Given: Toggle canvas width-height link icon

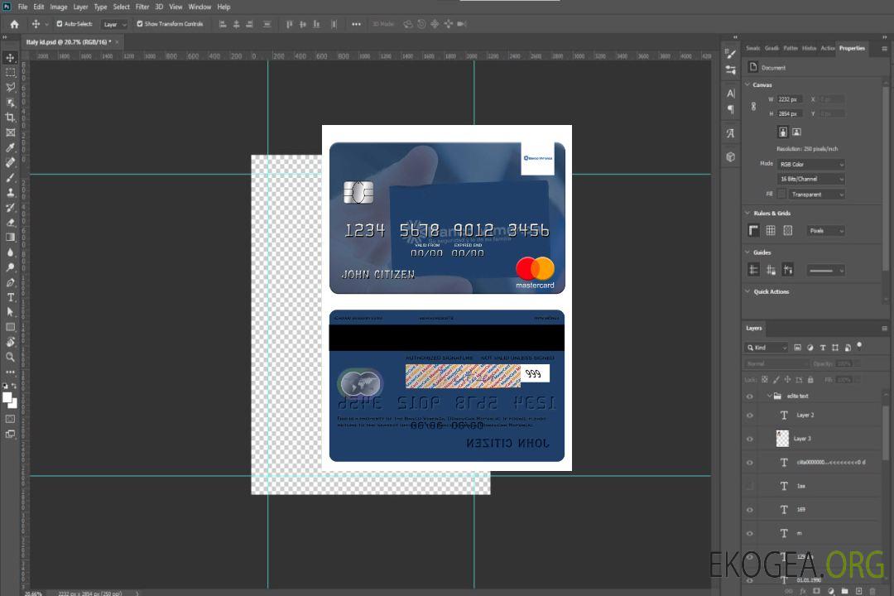Looking at the screenshot, I should [754, 106].
